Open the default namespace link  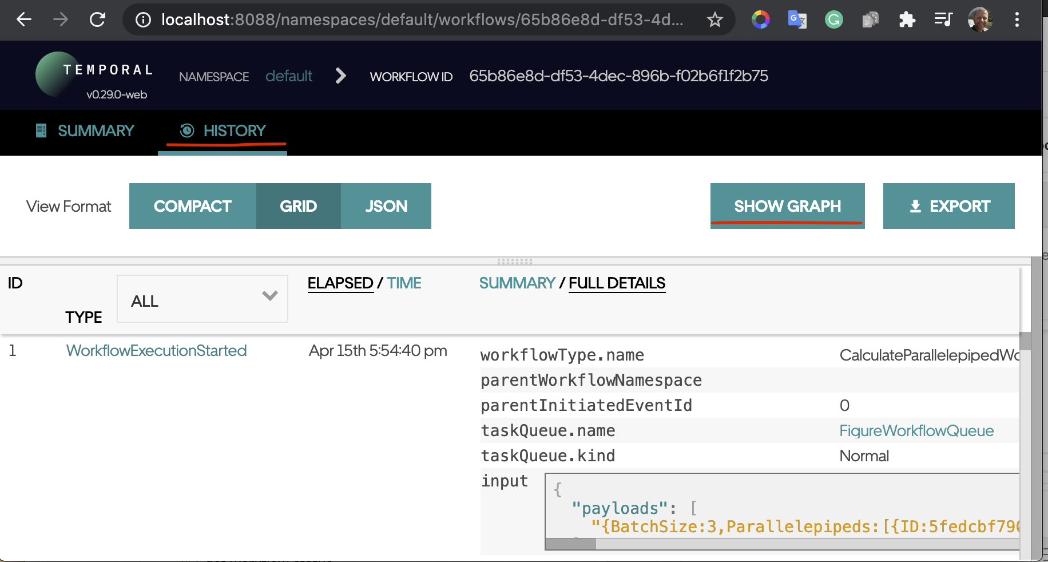pyautogui.click(x=289, y=76)
